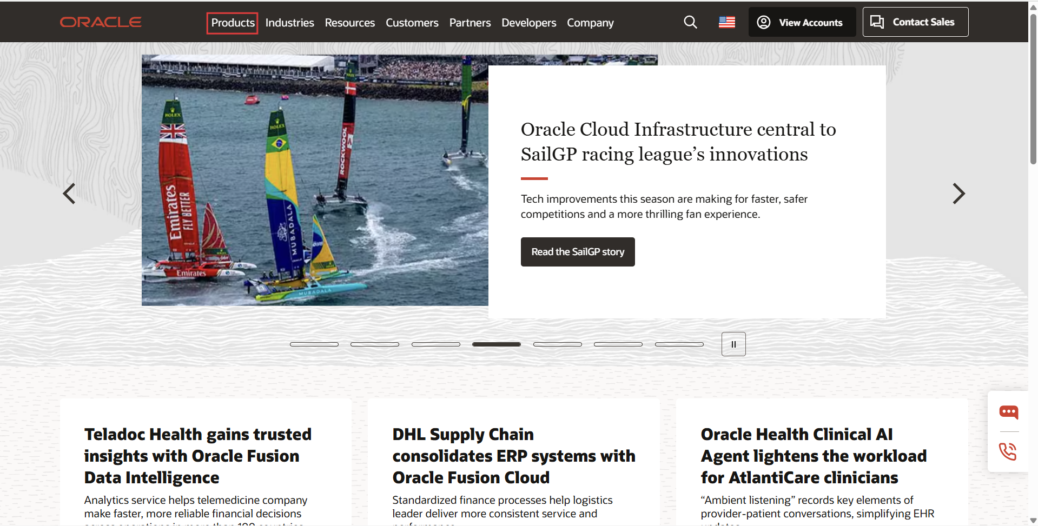Click the Oracle logo
The width and height of the screenshot is (1038, 526).
pyautogui.click(x=101, y=22)
